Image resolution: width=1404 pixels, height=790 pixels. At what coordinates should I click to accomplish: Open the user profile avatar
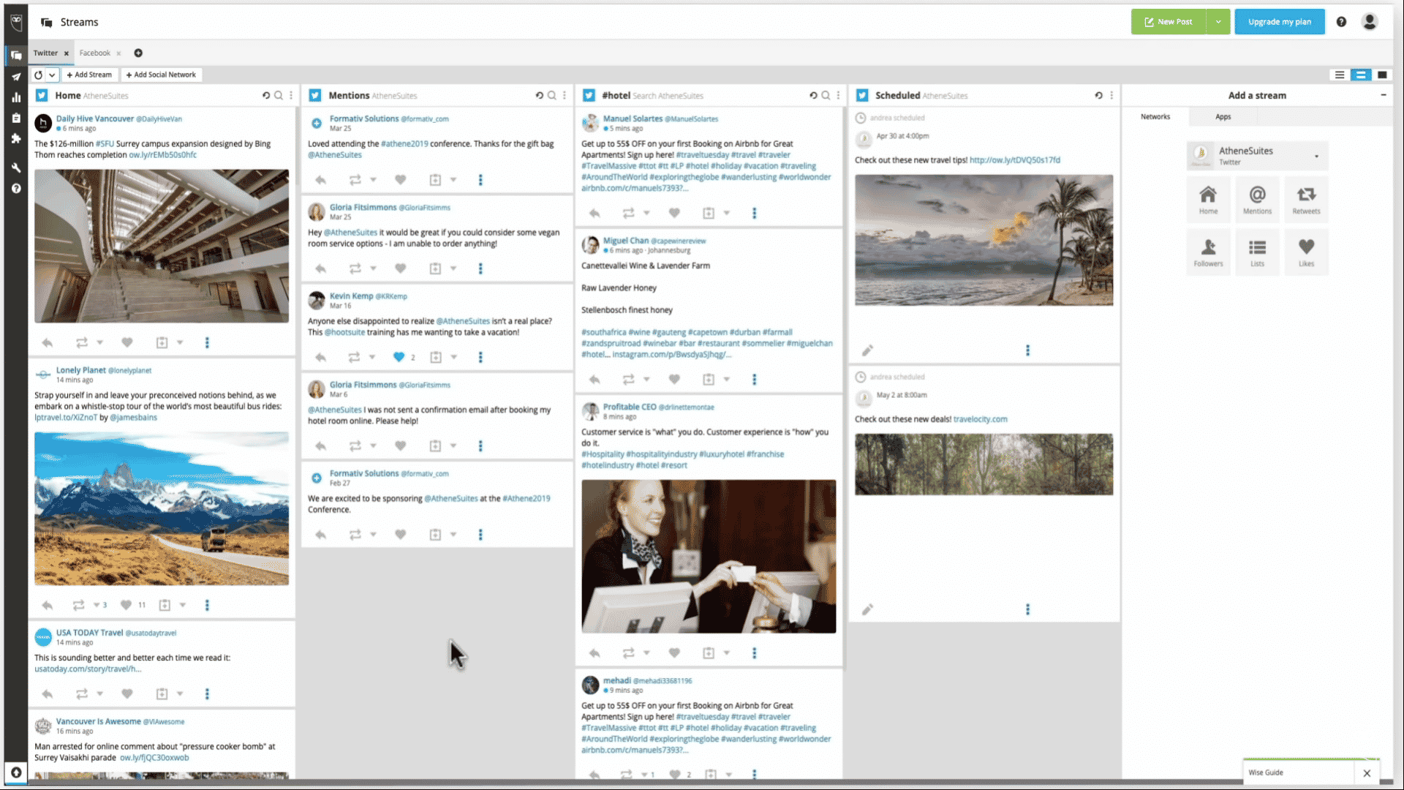coord(1370,22)
